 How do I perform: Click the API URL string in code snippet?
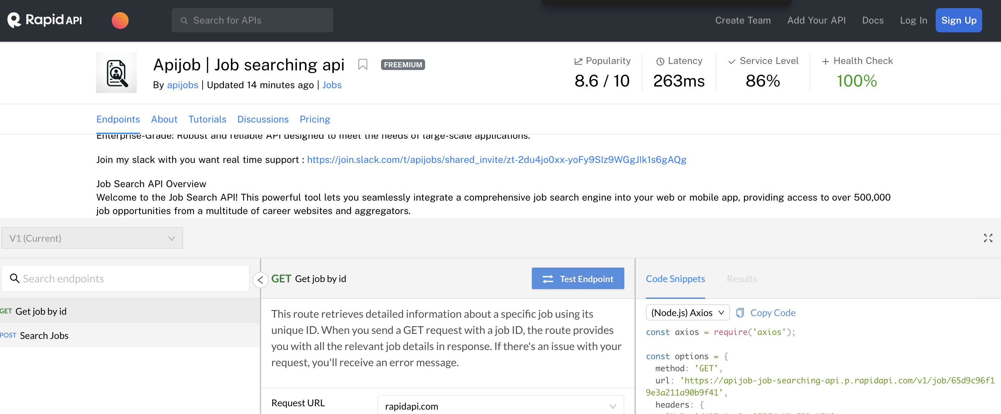point(820,386)
